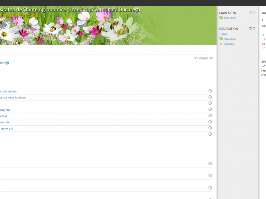266x199 pixels.
Task: Show info for the 'generală' course
Action: point(210,128)
